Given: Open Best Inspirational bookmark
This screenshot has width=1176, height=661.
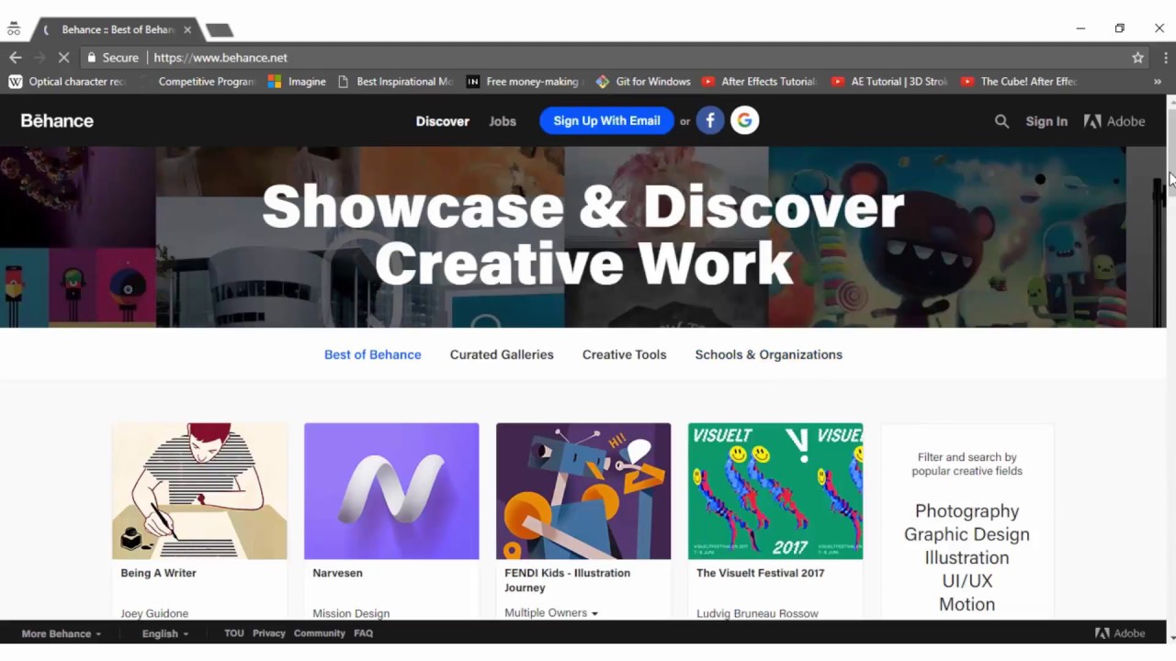Looking at the screenshot, I should pyautogui.click(x=395, y=82).
